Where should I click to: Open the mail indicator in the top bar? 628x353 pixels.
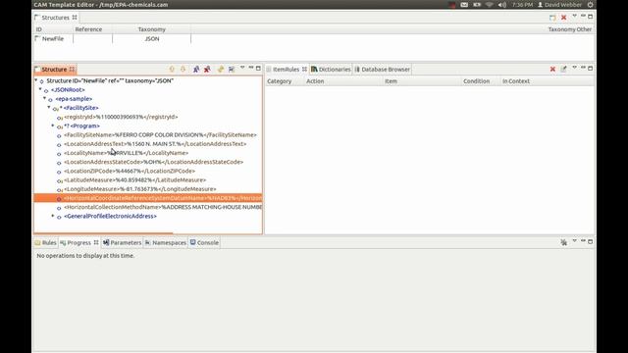click(464, 5)
